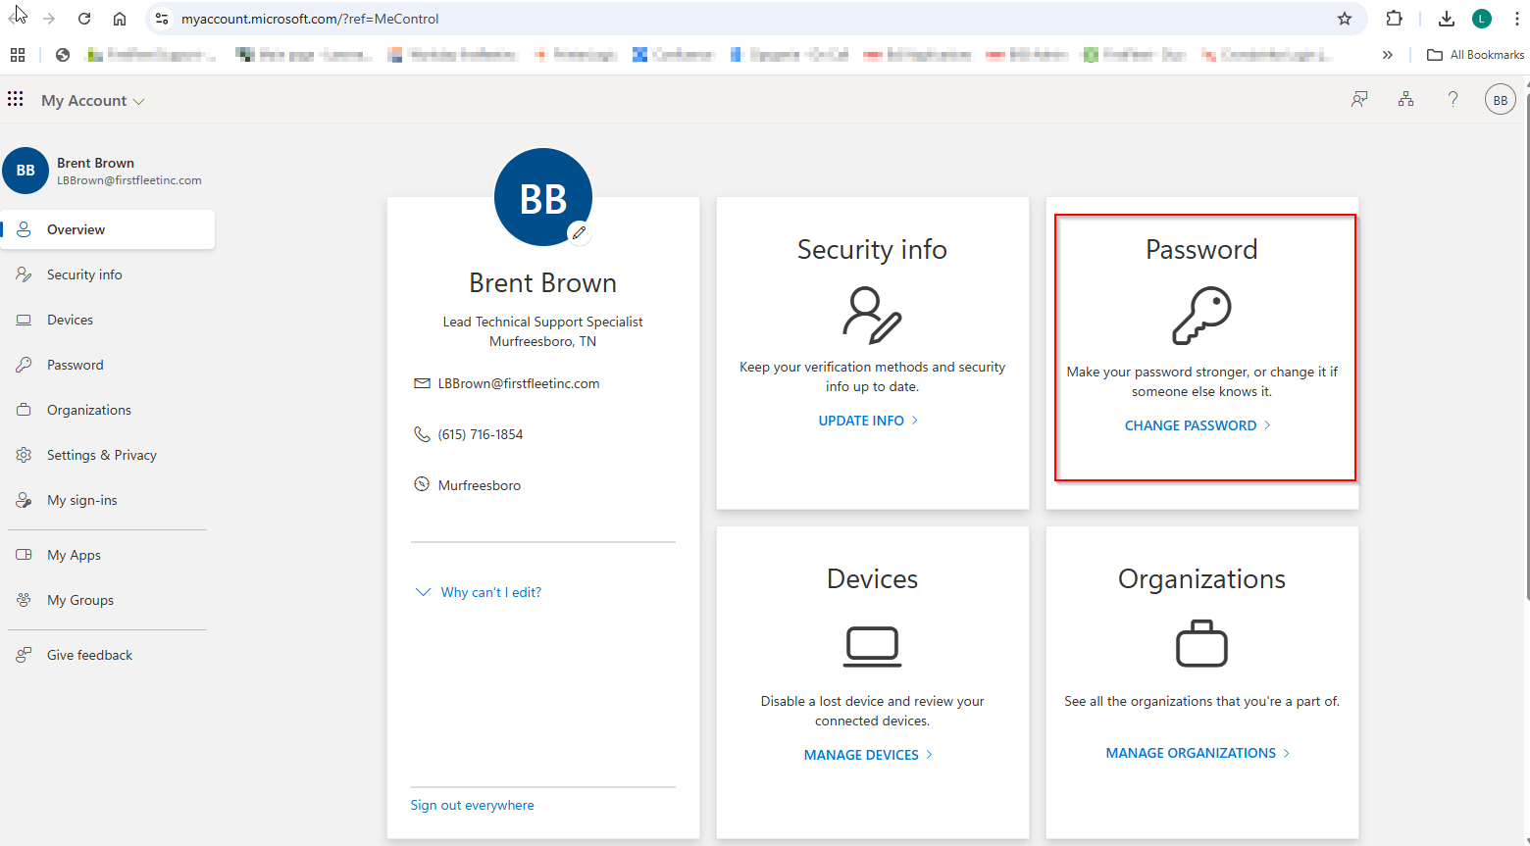The width and height of the screenshot is (1530, 846).
Task: Click the phone number (615) 716-1854
Action: click(481, 434)
